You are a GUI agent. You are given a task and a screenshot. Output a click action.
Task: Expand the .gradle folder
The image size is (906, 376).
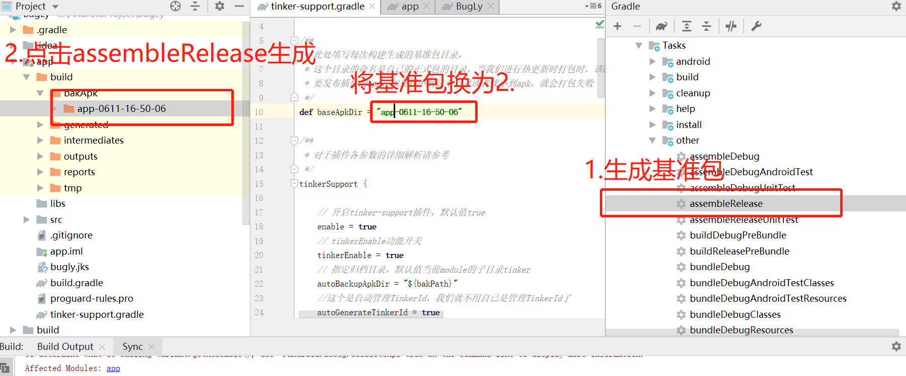(13, 30)
